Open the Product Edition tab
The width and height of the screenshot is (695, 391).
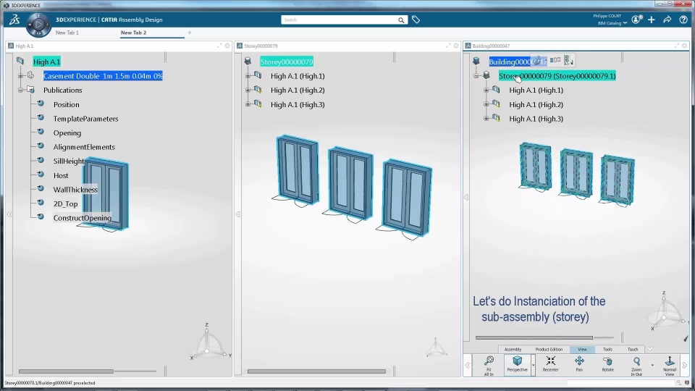549,349
